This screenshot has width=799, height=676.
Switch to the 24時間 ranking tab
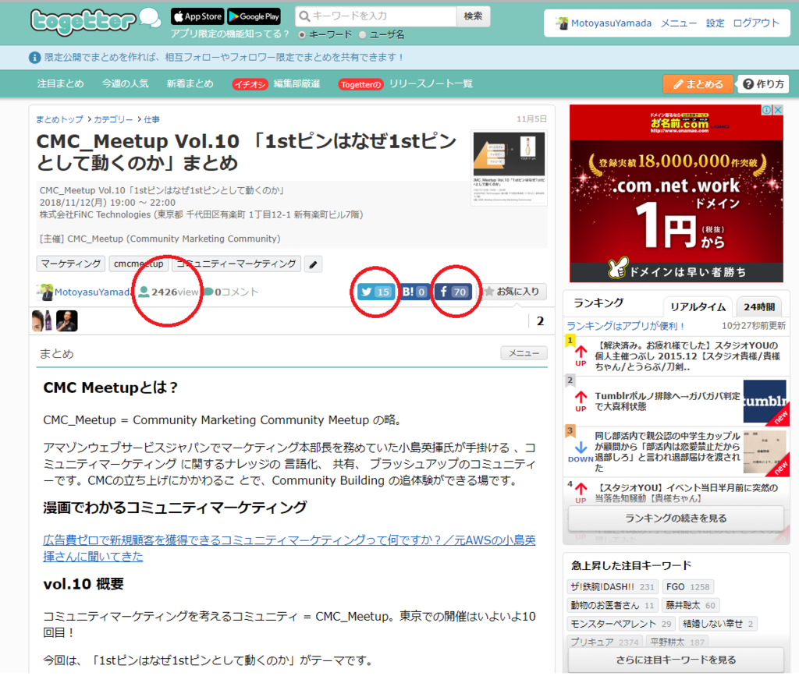pyautogui.click(x=758, y=307)
